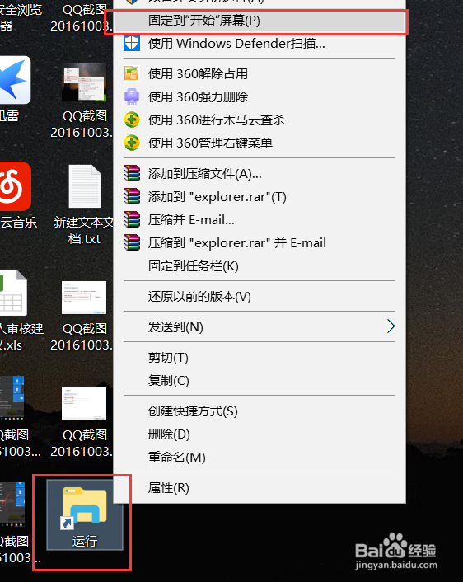This screenshot has width=463, height=582.
Task: Click the WinRAR icon beside 压缩到 explorer.rar 并 E-mail
Action: (x=132, y=242)
